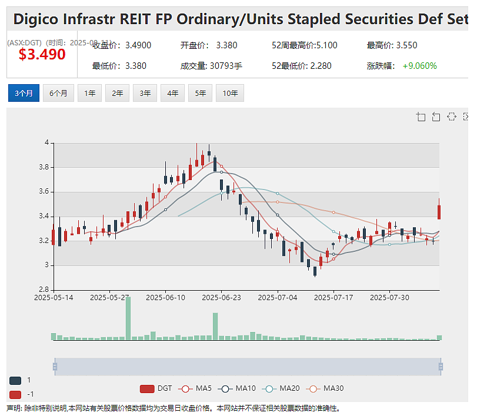477x419 pixels.
Task: Click the latest red candlestick at chart right edge
Action: point(439,212)
